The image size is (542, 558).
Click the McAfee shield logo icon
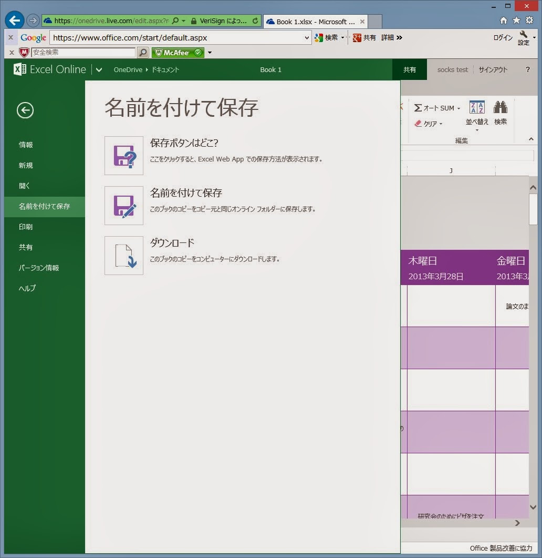click(x=24, y=53)
